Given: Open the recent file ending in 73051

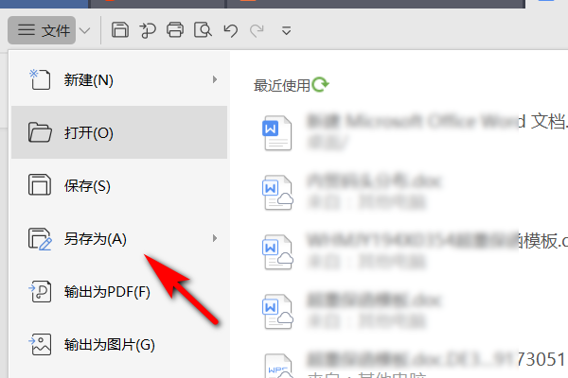Looking at the screenshot, I should (x=413, y=364).
